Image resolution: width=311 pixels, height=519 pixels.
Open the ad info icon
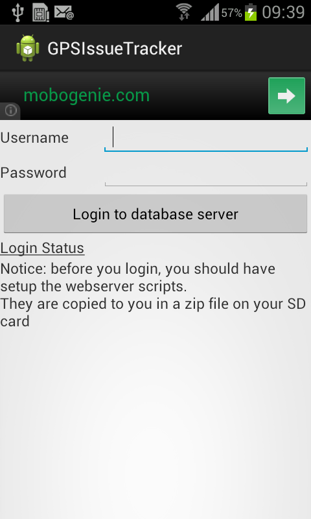coord(10,110)
